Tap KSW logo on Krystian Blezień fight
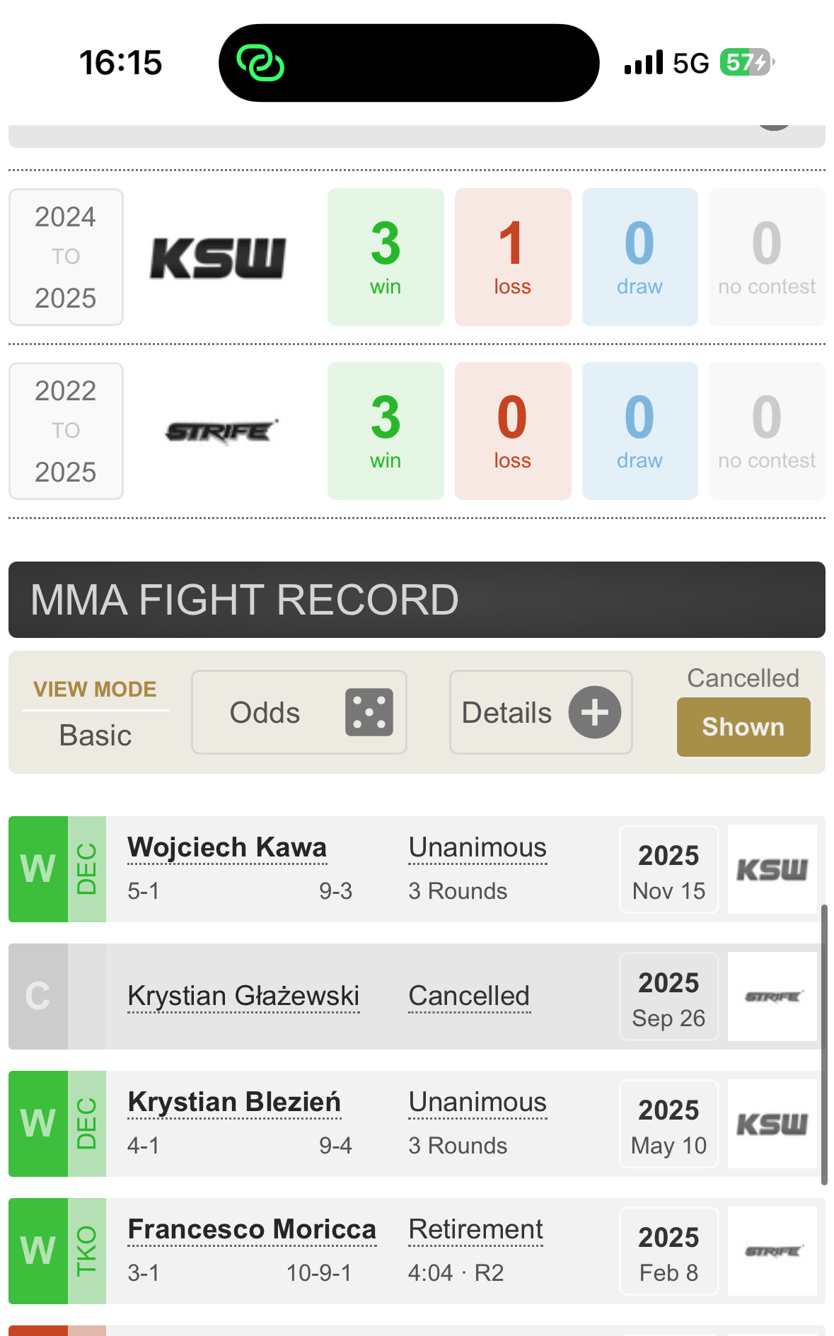 (x=772, y=1124)
